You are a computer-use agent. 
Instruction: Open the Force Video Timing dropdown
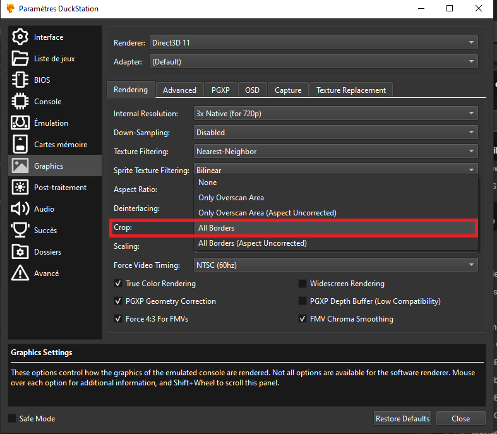(x=336, y=265)
